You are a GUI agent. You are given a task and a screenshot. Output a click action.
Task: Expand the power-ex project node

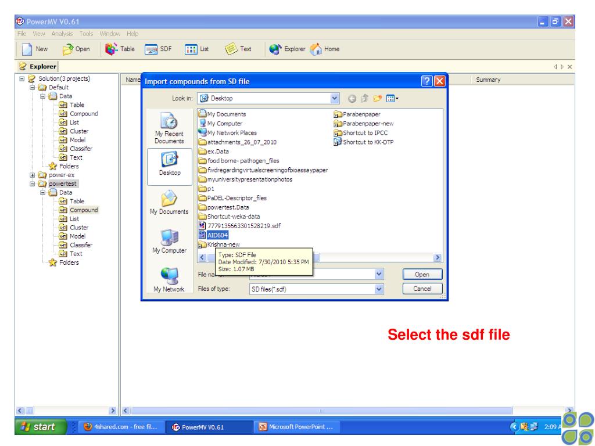(33, 175)
